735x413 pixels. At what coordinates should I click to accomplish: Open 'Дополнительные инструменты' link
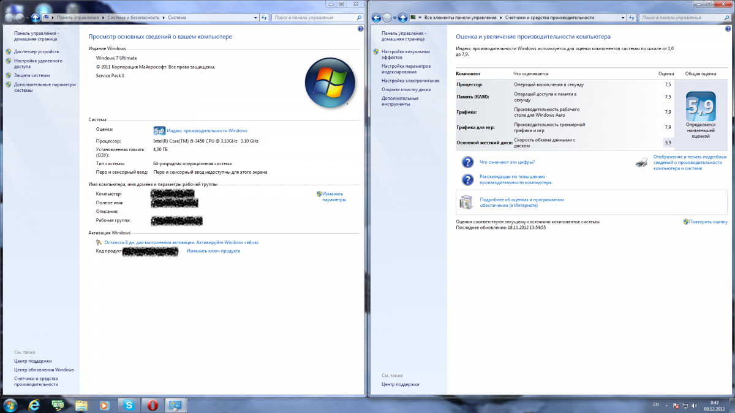click(x=400, y=101)
